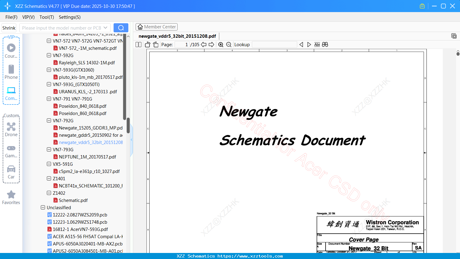The image size is (460, 259).
Task: Open the xzztools.com link in status bar
Action: [x=250, y=256]
